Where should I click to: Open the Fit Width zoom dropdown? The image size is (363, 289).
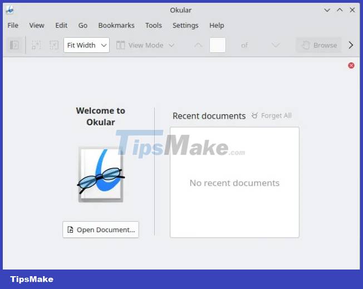(87, 45)
